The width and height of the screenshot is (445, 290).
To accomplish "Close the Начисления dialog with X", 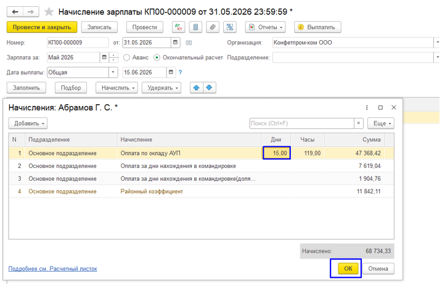I will coord(394,107).
